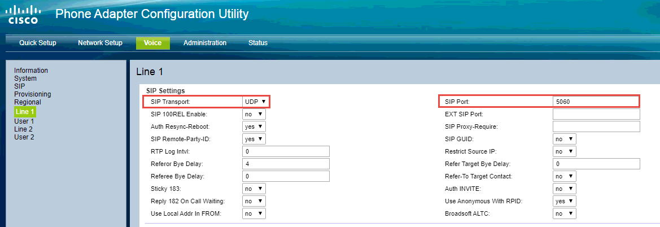Click the SIP Settings section heading
The image size is (660, 227).
165,90
